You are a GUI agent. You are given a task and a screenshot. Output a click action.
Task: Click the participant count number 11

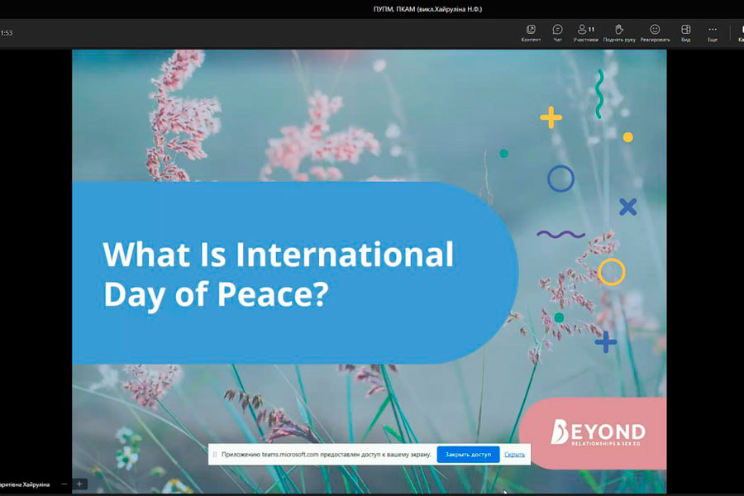point(592,29)
